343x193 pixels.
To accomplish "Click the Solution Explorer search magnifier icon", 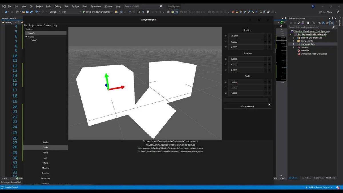I will click(334, 27).
